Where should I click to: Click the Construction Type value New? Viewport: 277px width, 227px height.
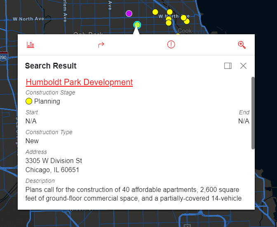[32, 141]
